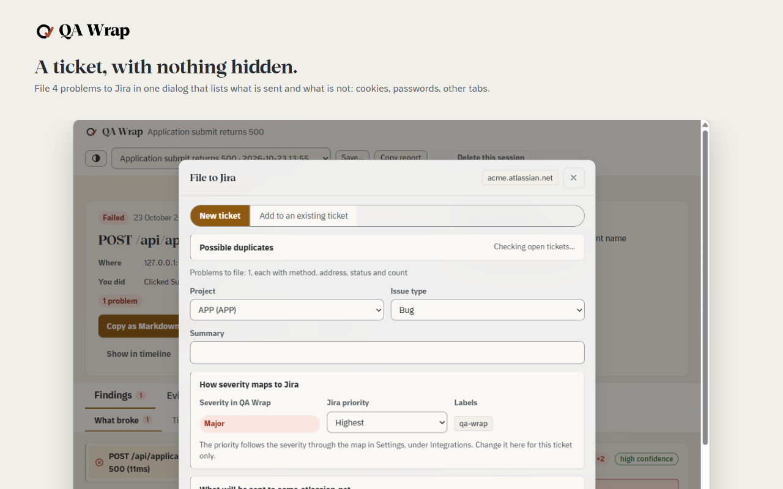Image resolution: width=783 pixels, height=489 pixels.
Task: Click the vertical scrollbar of the app preview
Action: 705,287
